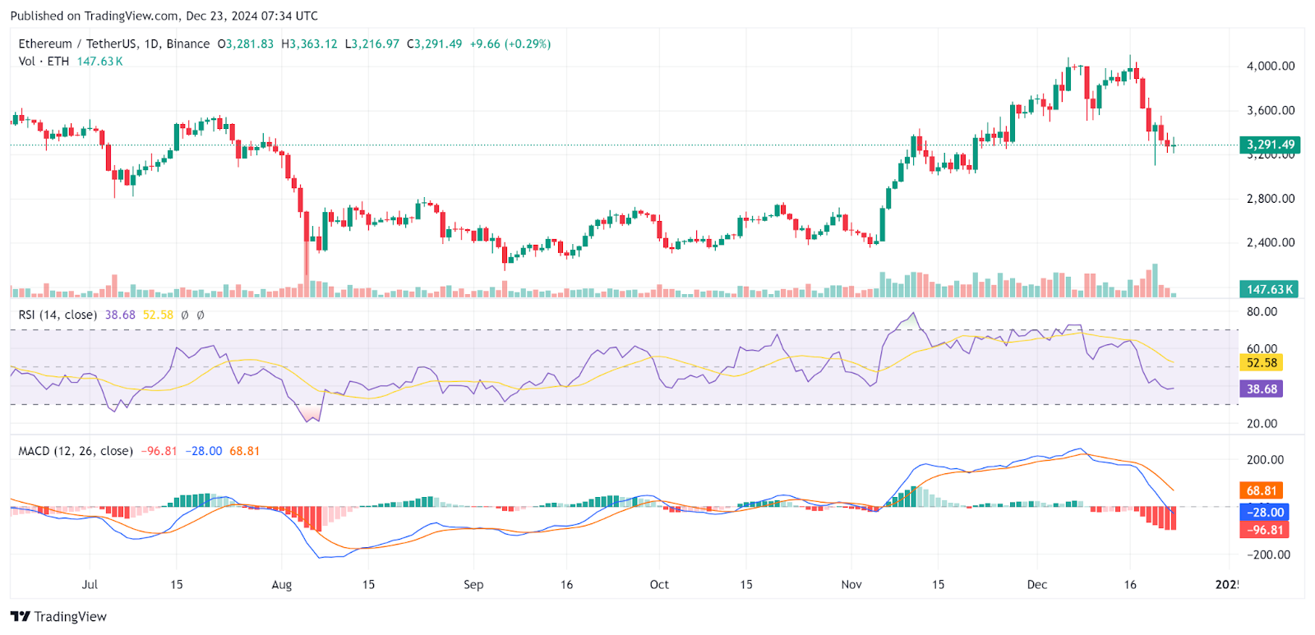Click the change value "+9.66 (+0.29%)"
Screen dimensions: 1315x635
(510, 44)
